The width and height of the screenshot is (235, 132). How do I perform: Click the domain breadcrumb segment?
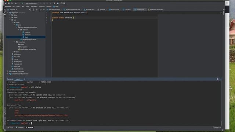coord(49,7)
